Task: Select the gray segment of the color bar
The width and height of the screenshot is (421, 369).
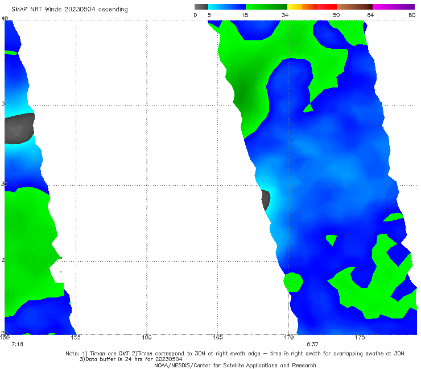Action: [x=201, y=7]
